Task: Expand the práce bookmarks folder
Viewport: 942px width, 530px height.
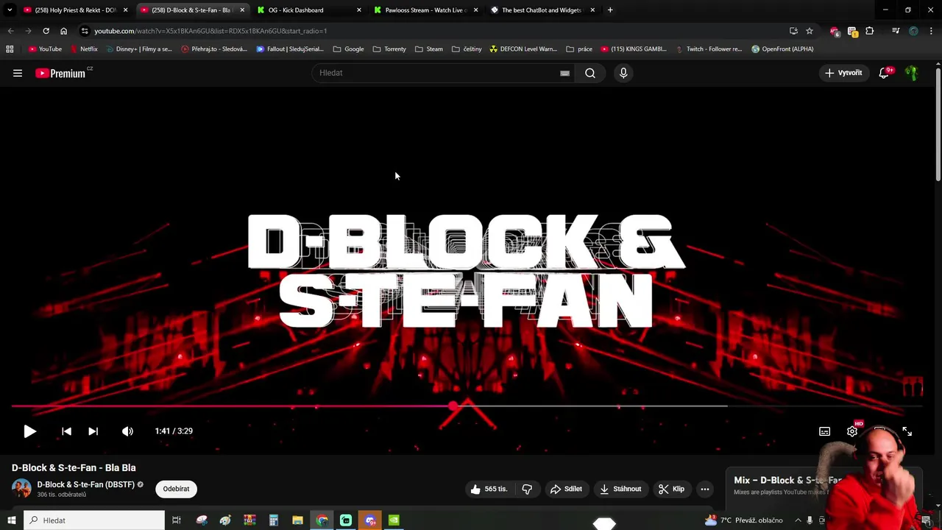Action: 579,49
